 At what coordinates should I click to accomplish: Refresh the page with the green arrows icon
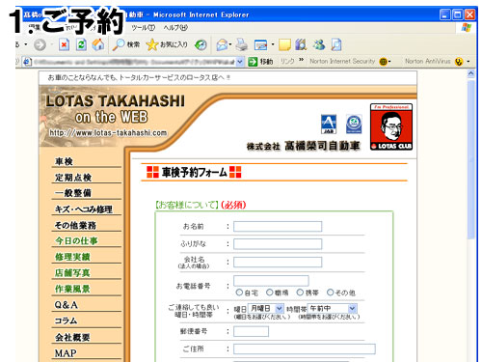coord(81,44)
